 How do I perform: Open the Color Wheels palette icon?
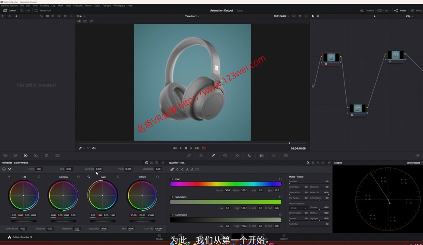point(26,156)
